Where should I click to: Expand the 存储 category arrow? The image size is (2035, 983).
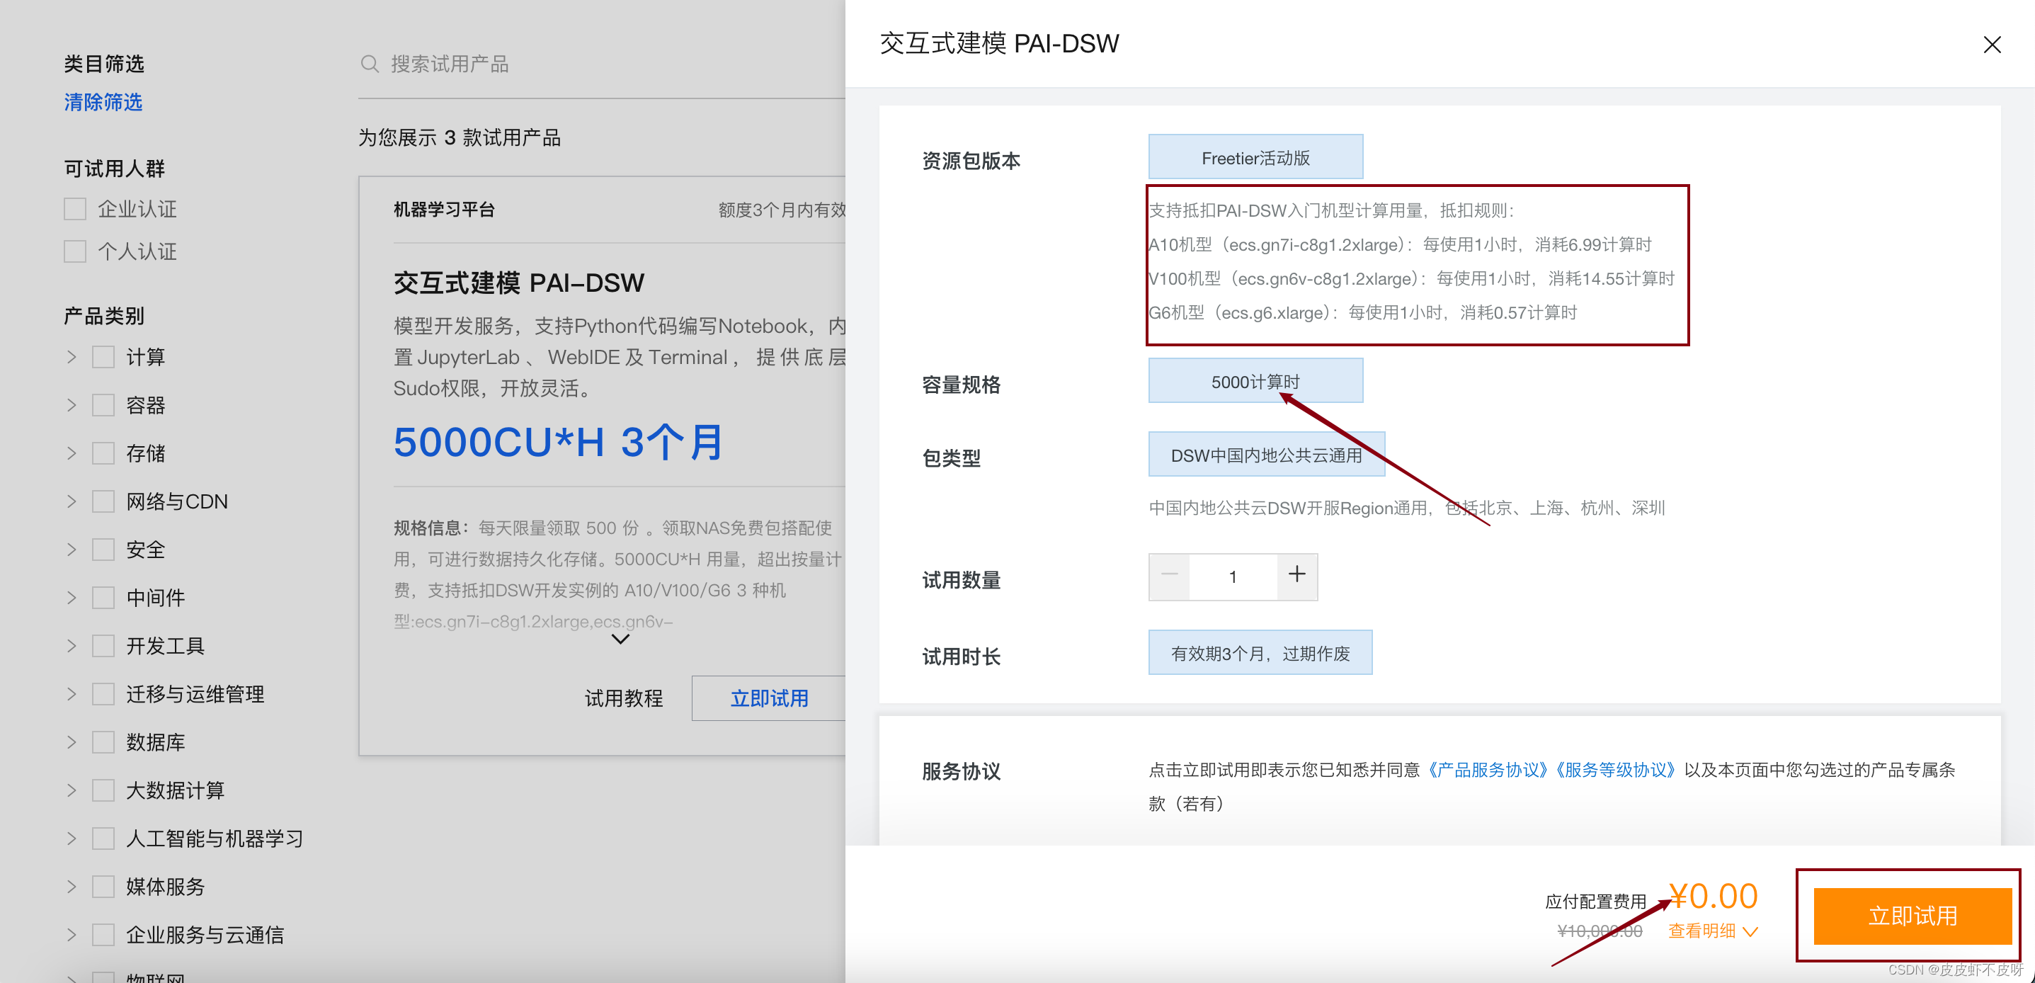72,453
